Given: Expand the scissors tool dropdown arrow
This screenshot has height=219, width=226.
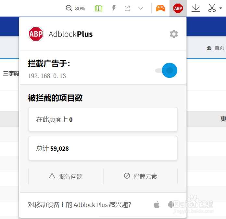Looking at the screenshot, I should (220, 8).
